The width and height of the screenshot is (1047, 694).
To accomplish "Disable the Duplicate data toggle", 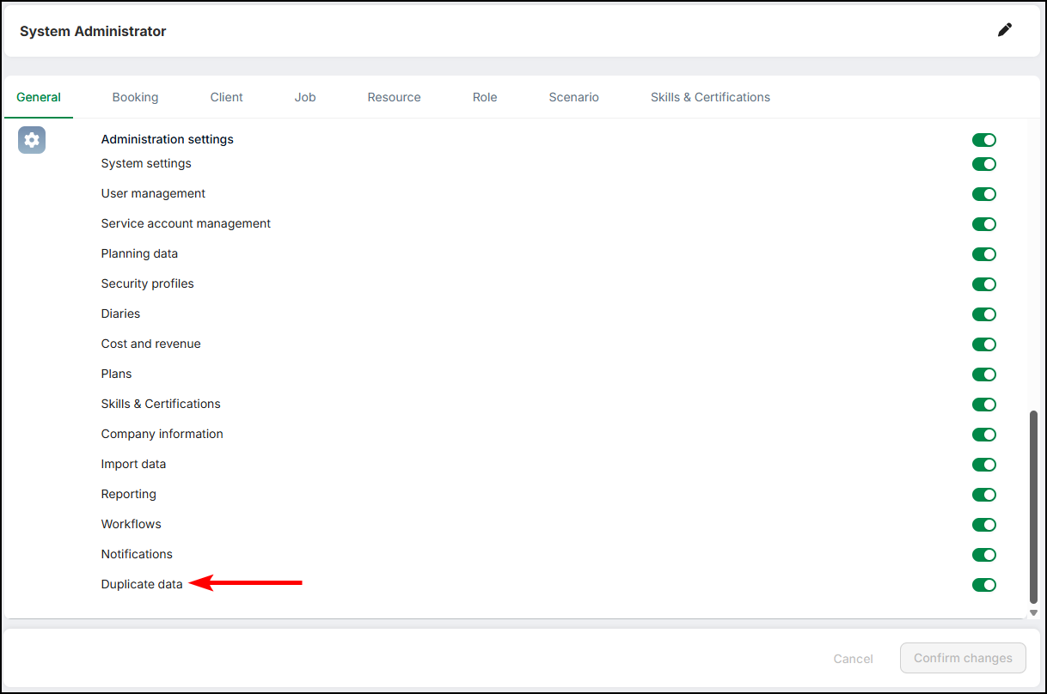I will coord(983,585).
